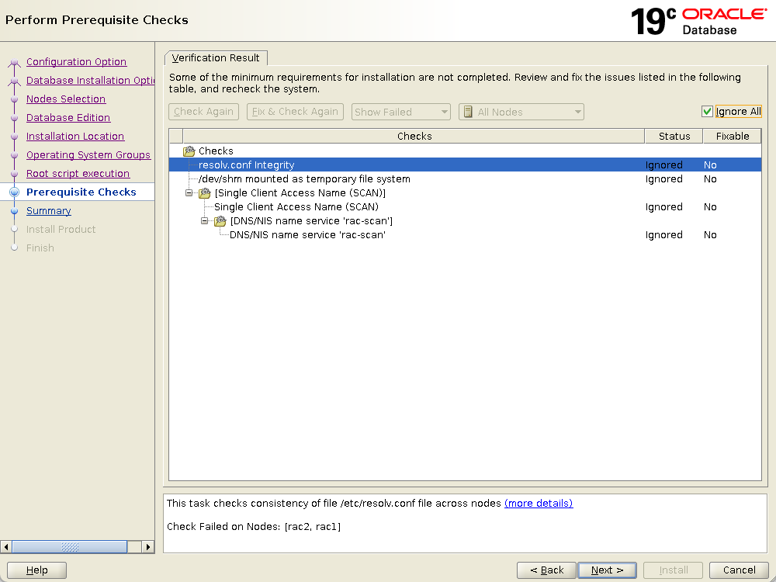Click the Summary step bullet icon
Image resolution: width=776 pixels, height=582 pixels.
pos(14,211)
